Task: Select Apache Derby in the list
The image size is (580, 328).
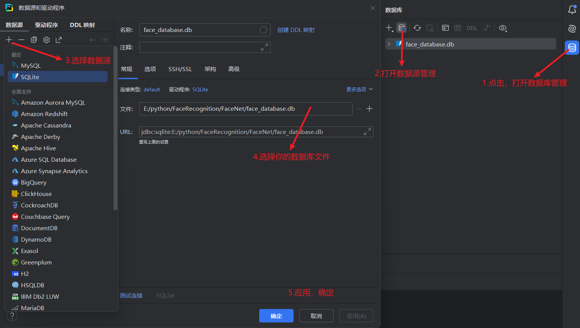Action: coord(58,137)
